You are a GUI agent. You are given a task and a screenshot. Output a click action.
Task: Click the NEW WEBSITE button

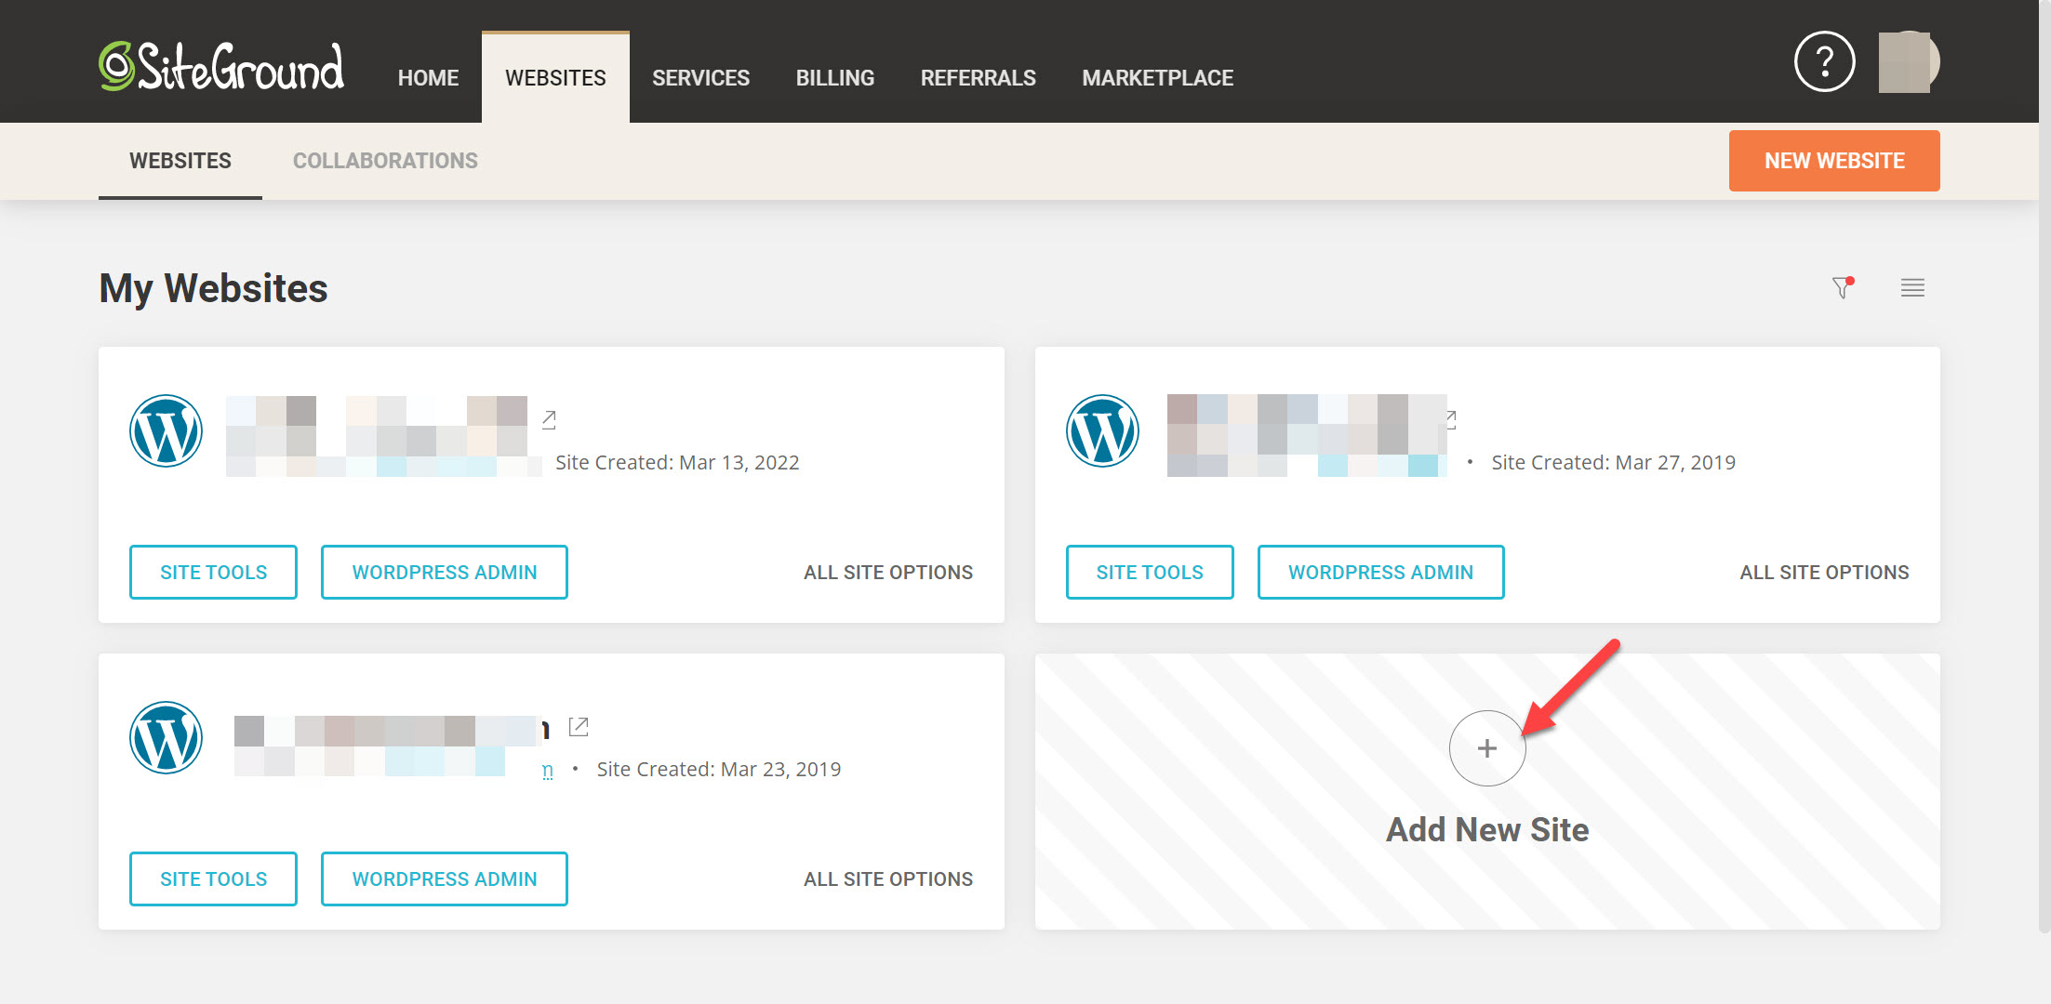[1834, 161]
